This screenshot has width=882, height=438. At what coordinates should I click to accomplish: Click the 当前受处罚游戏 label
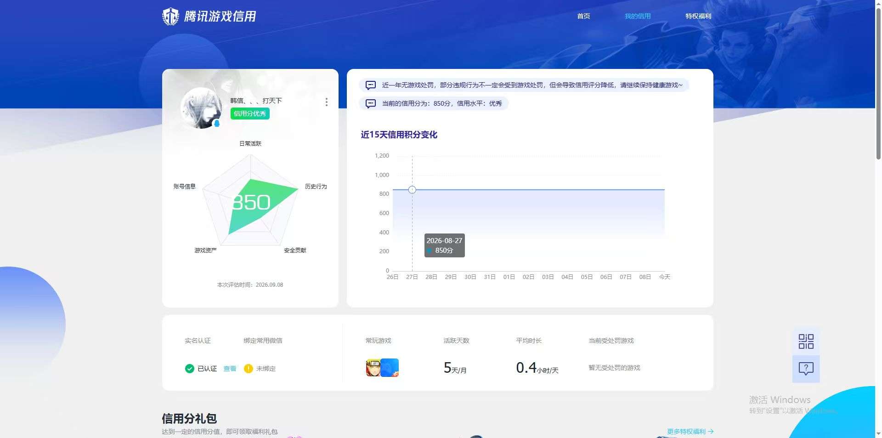[611, 341]
